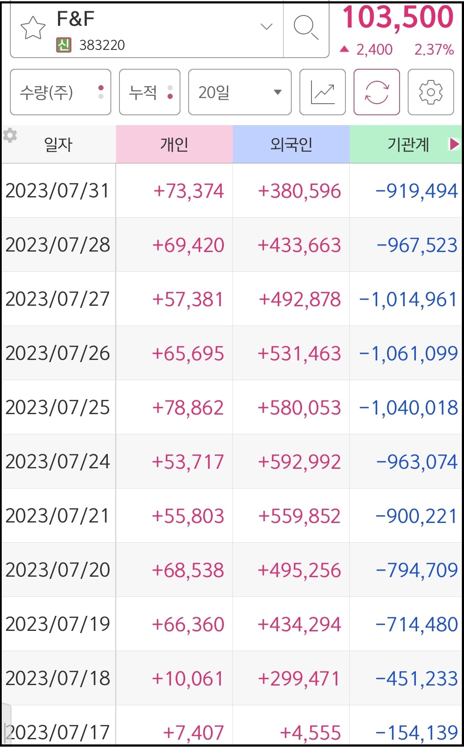Click institution value -1,061,099 on 07/26

[408, 354]
